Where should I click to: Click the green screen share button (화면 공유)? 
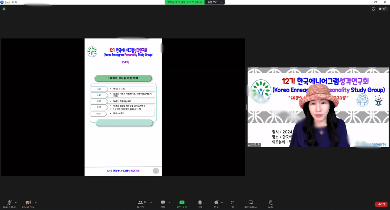pyautogui.click(x=182, y=204)
